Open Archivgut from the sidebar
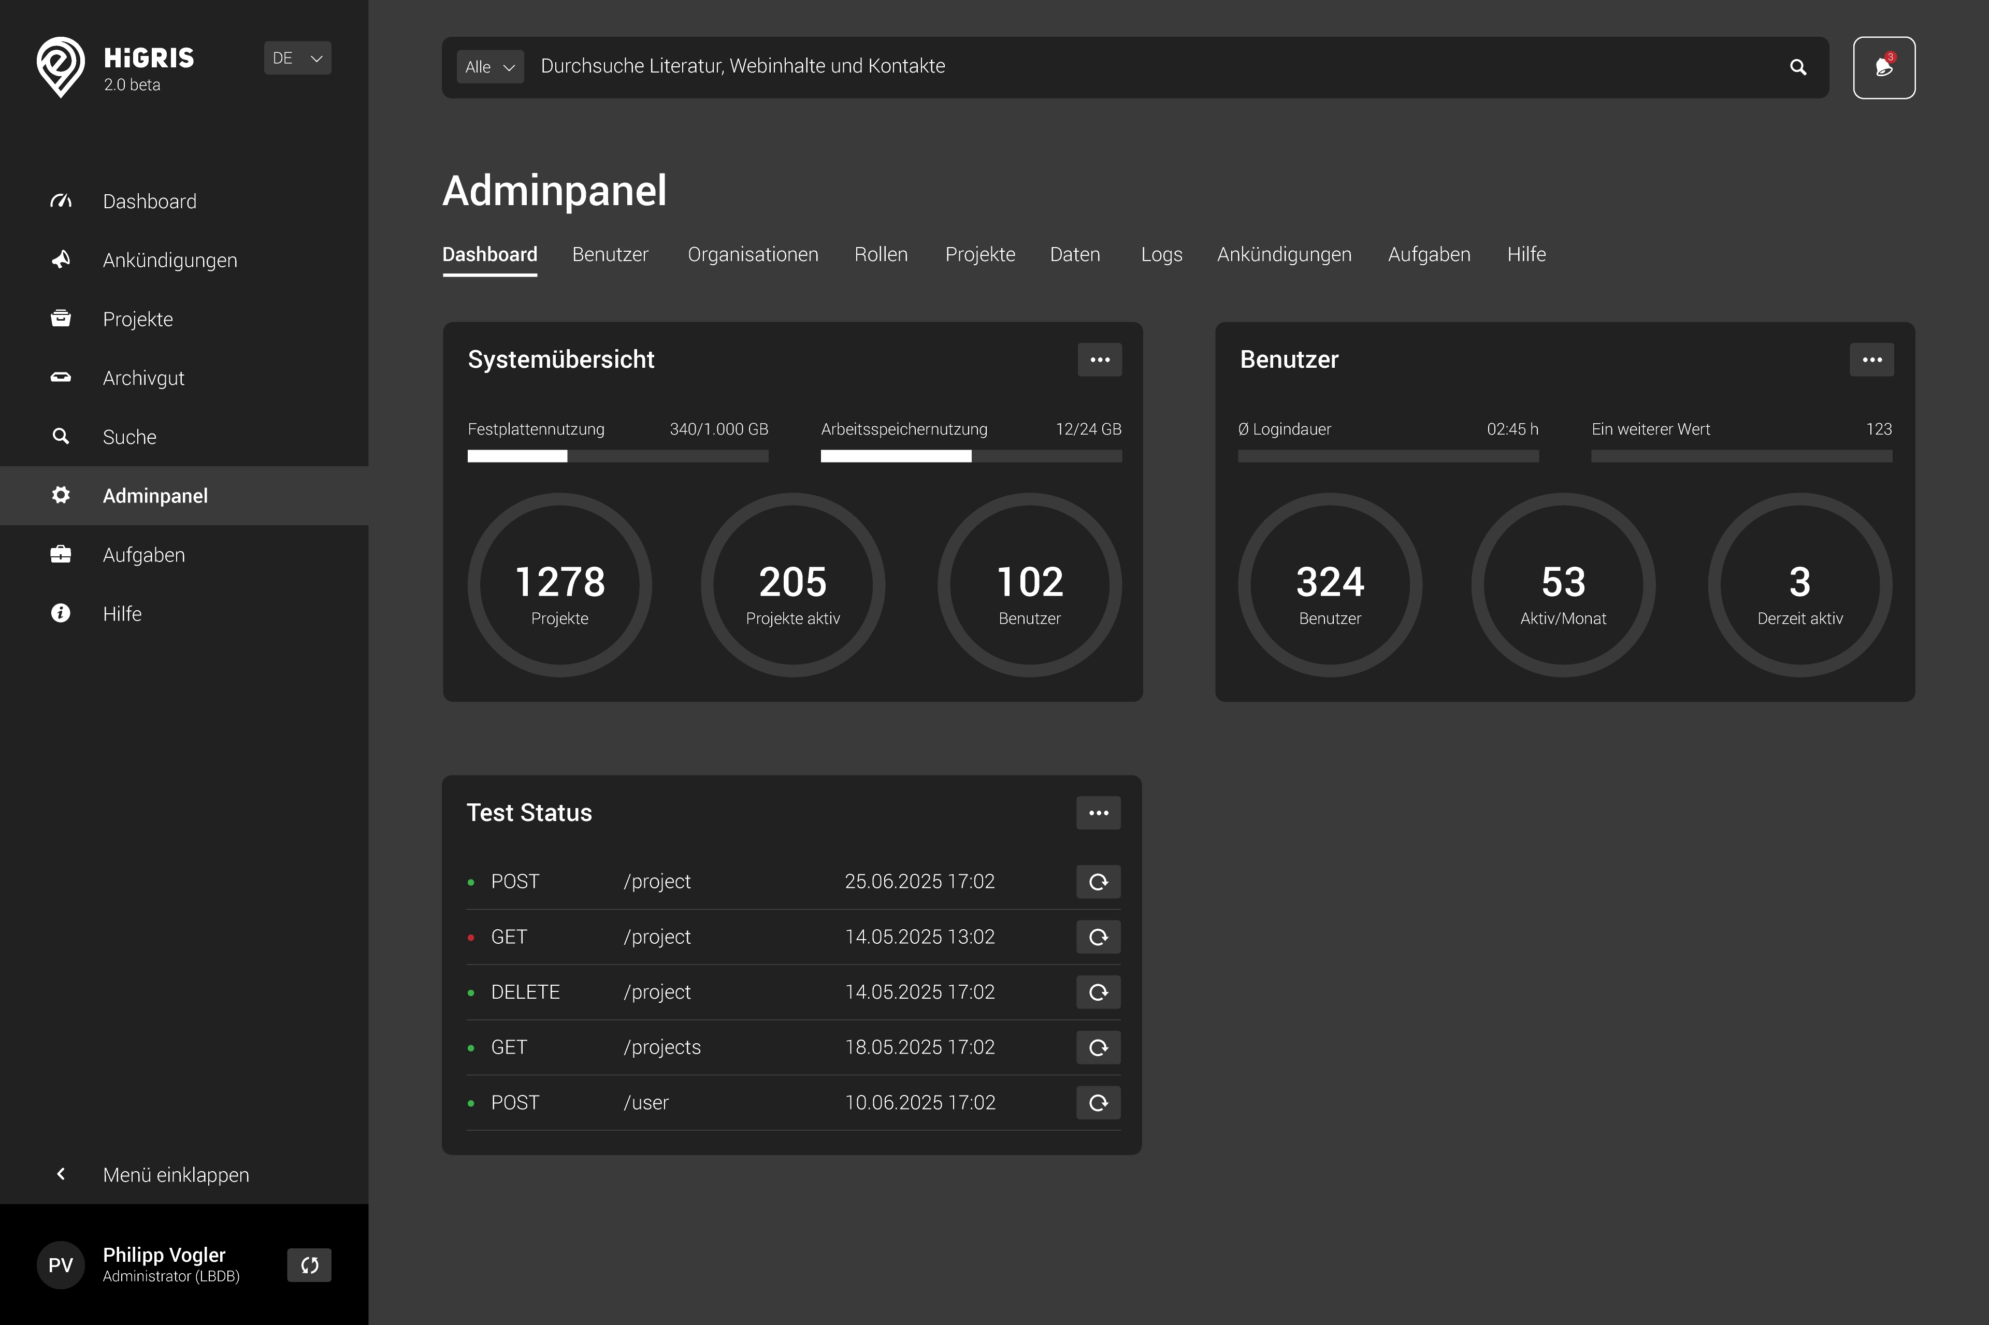Image resolution: width=1989 pixels, height=1325 pixels. (x=143, y=378)
